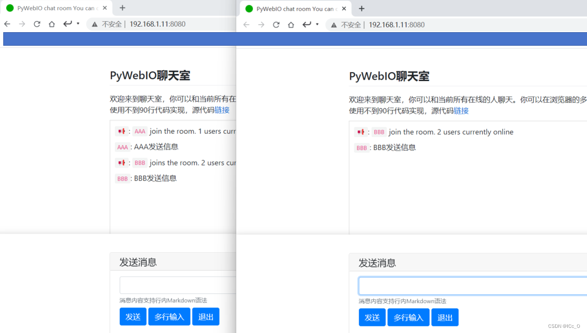Click message input field in left window
This screenshot has height=333, width=587.
point(178,285)
